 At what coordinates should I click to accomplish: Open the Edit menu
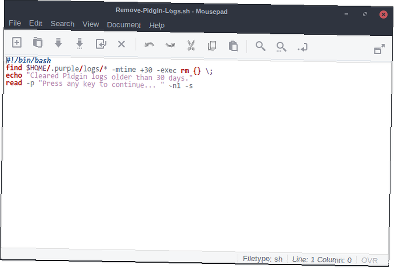pos(35,23)
